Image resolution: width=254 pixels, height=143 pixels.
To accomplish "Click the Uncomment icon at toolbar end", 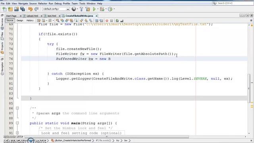I will tap(122, 21).
